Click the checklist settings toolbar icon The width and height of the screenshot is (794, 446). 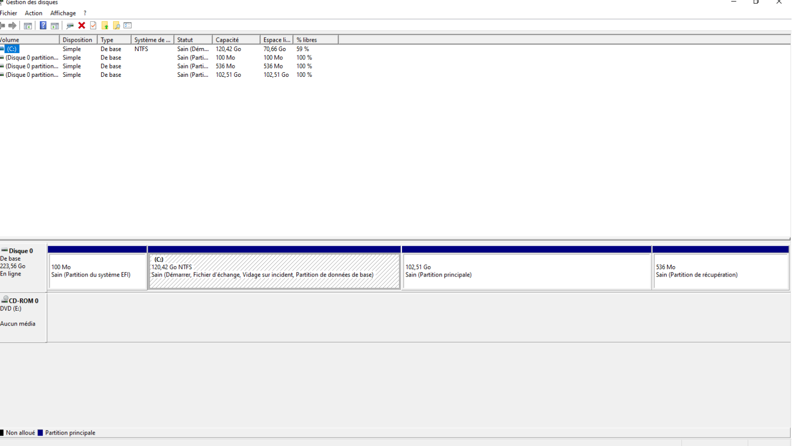[128, 26]
